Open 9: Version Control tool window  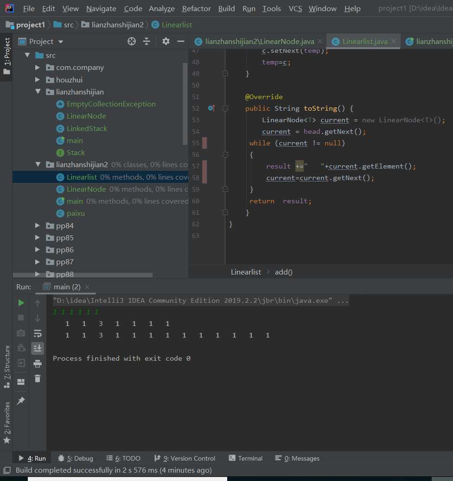185,458
